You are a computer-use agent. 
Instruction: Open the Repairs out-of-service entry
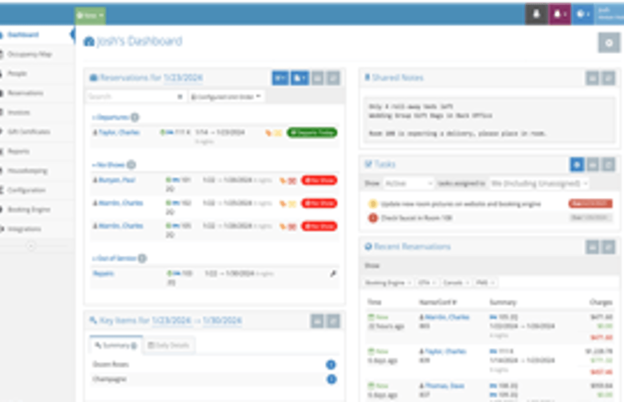pyautogui.click(x=103, y=273)
